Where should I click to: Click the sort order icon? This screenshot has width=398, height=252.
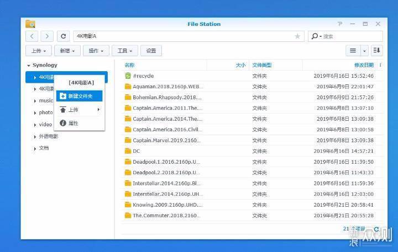tap(376, 51)
